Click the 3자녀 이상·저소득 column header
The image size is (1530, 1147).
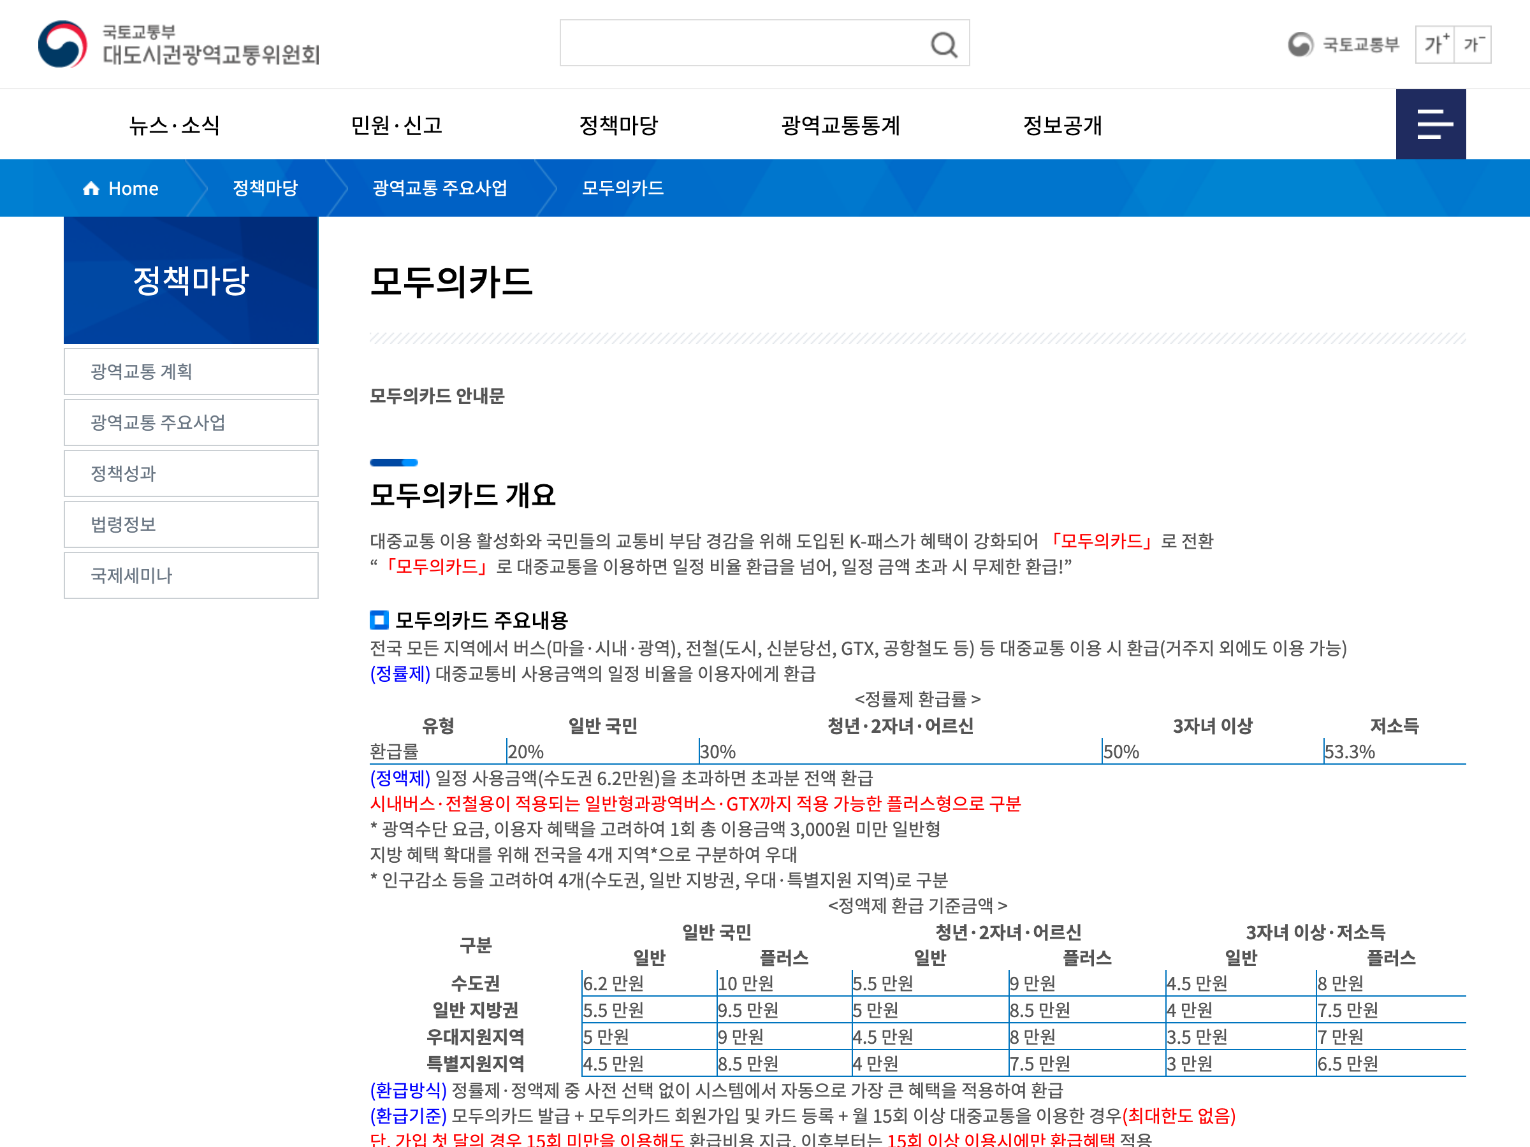point(1316,933)
